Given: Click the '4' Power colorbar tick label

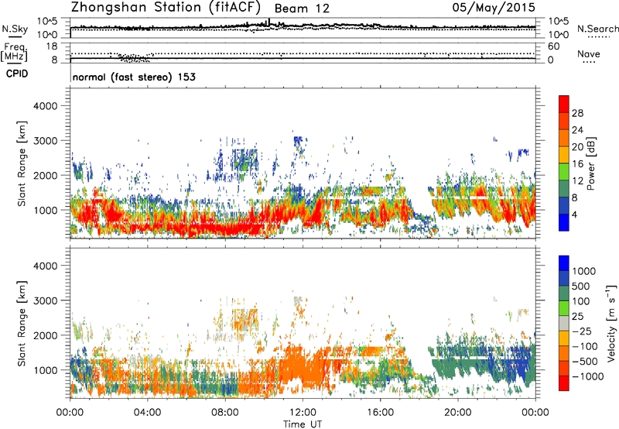Looking at the screenshot, I should [x=574, y=214].
